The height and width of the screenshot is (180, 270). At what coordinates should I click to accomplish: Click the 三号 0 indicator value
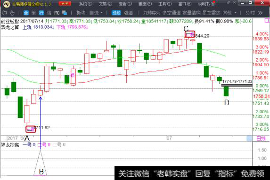coord(59,145)
